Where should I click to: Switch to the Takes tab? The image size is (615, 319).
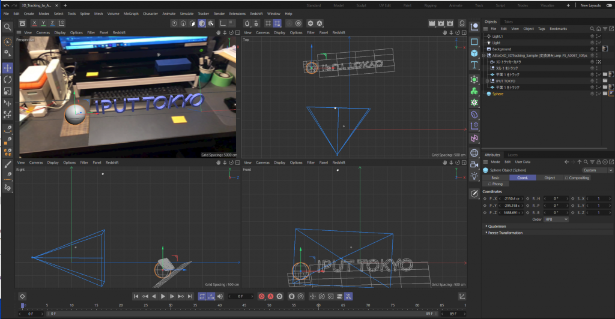[x=509, y=22]
